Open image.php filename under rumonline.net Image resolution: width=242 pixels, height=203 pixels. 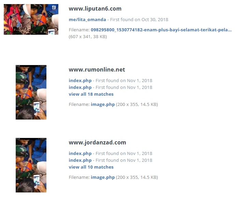(x=103, y=105)
